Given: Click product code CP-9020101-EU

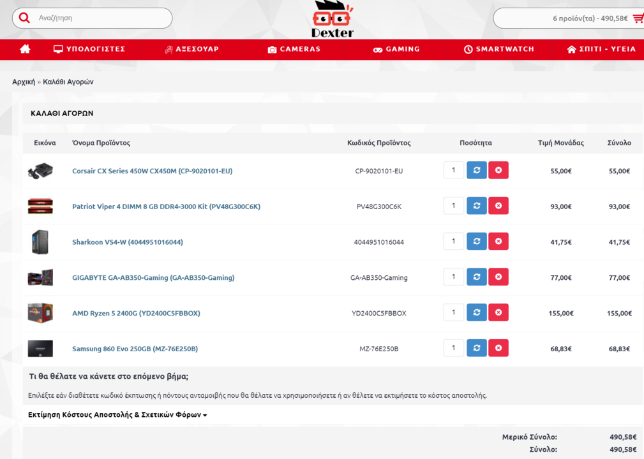Looking at the screenshot, I should (x=378, y=171).
